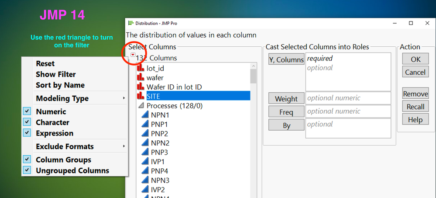The image size is (436, 198).
Task: Disable the Column Groups checkbox
Action: 27,160
